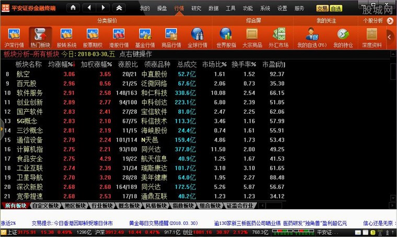Click the vertical scrollbar down arrow
Screen dimensions: 397x237
click(393, 198)
